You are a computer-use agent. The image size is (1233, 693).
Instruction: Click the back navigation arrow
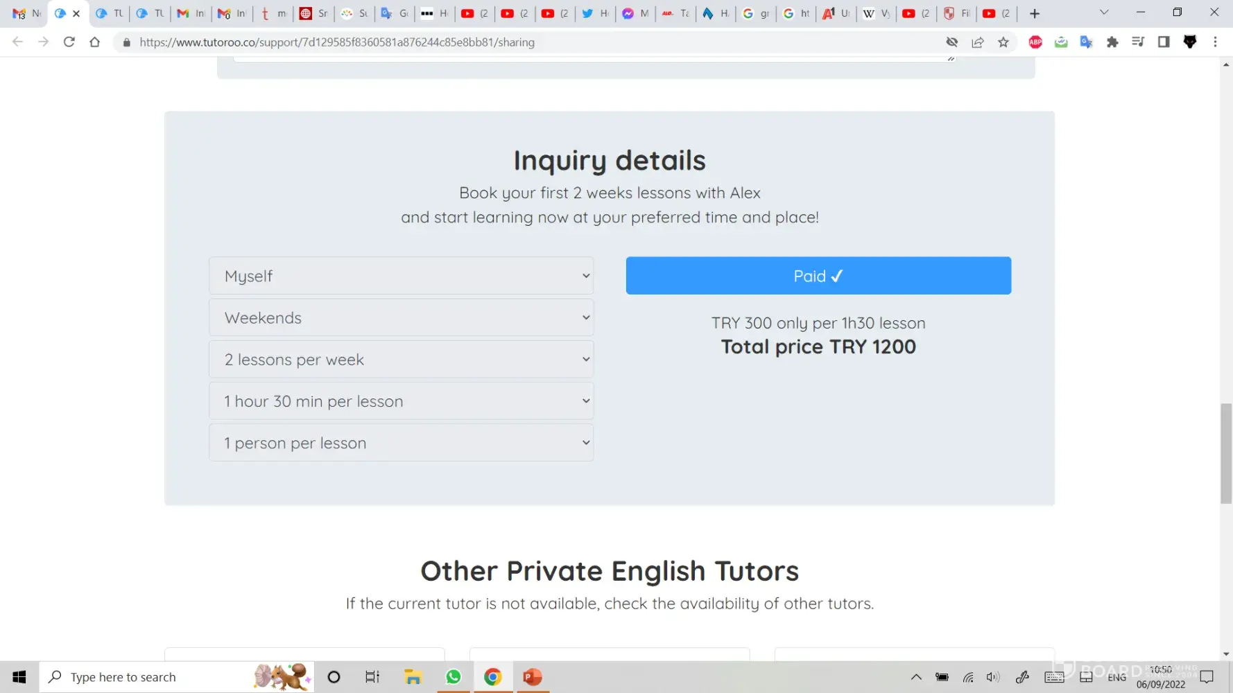point(17,42)
